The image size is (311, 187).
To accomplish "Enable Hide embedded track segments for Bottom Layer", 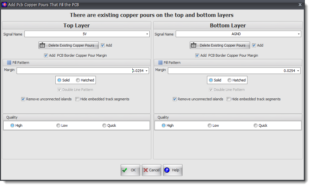I will (229, 99).
